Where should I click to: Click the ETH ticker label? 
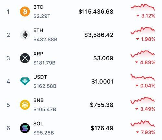[x=38, y=30]
